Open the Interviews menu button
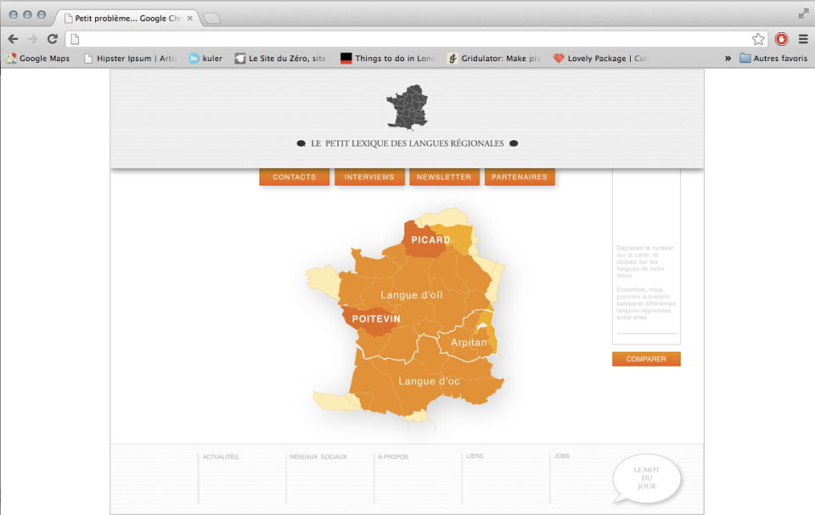This screenshot has width=815, height=515. [369, 176]
